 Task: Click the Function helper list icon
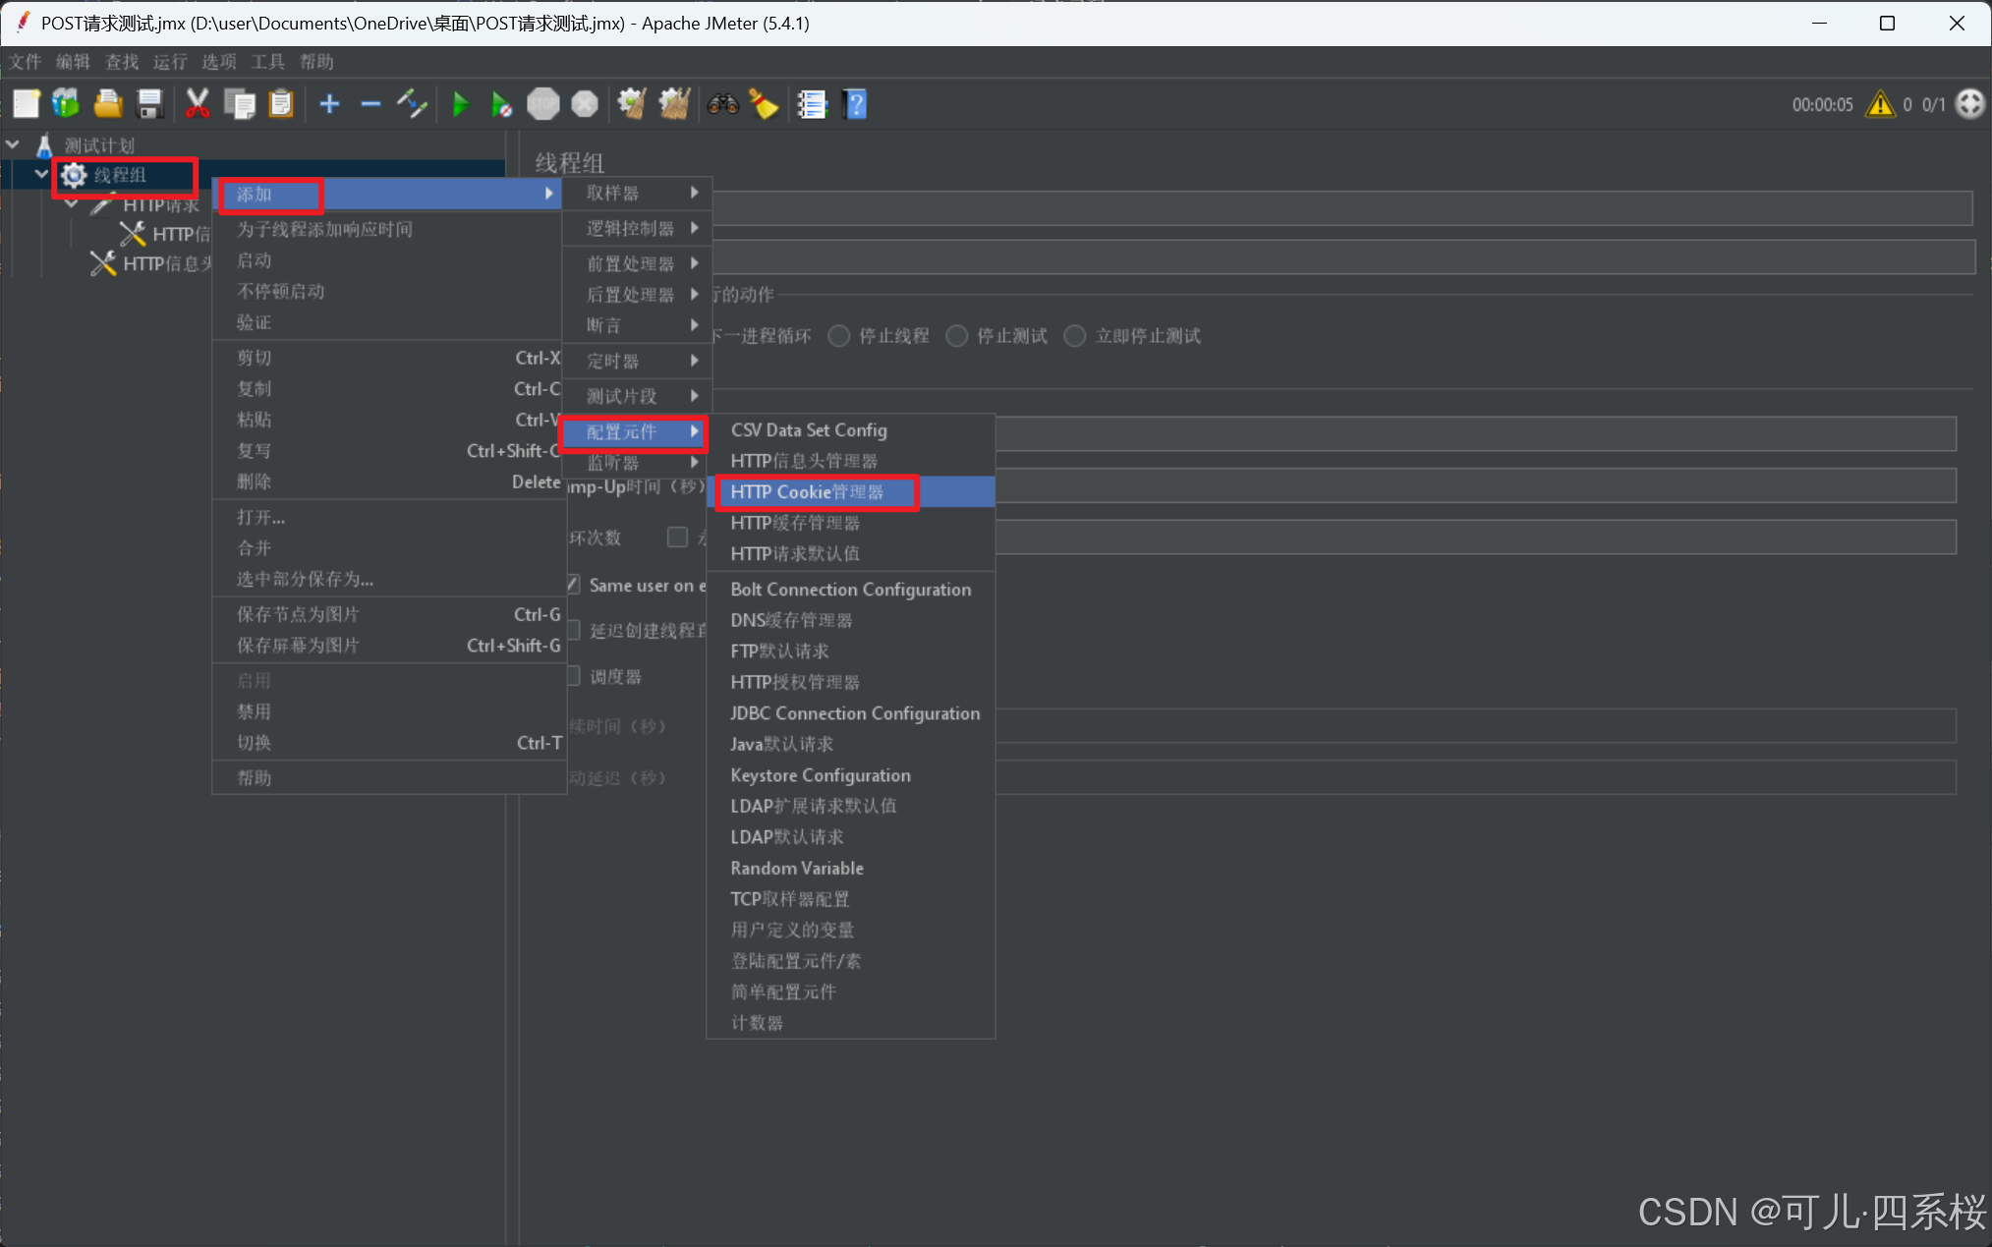coord(812,104)
